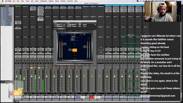Screen dimensions: 183x103
Task: Open the File menu
Action: (x=14, y=1)
